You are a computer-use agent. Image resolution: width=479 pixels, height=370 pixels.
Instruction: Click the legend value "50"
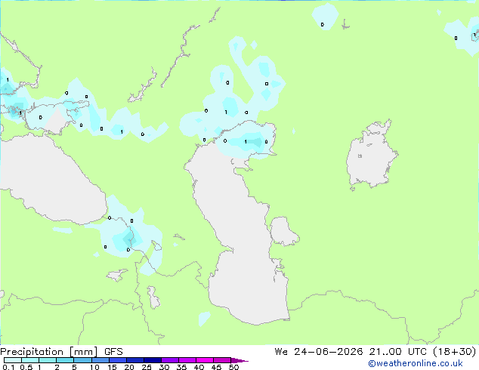pyautogui.click(x=234, y=367)
